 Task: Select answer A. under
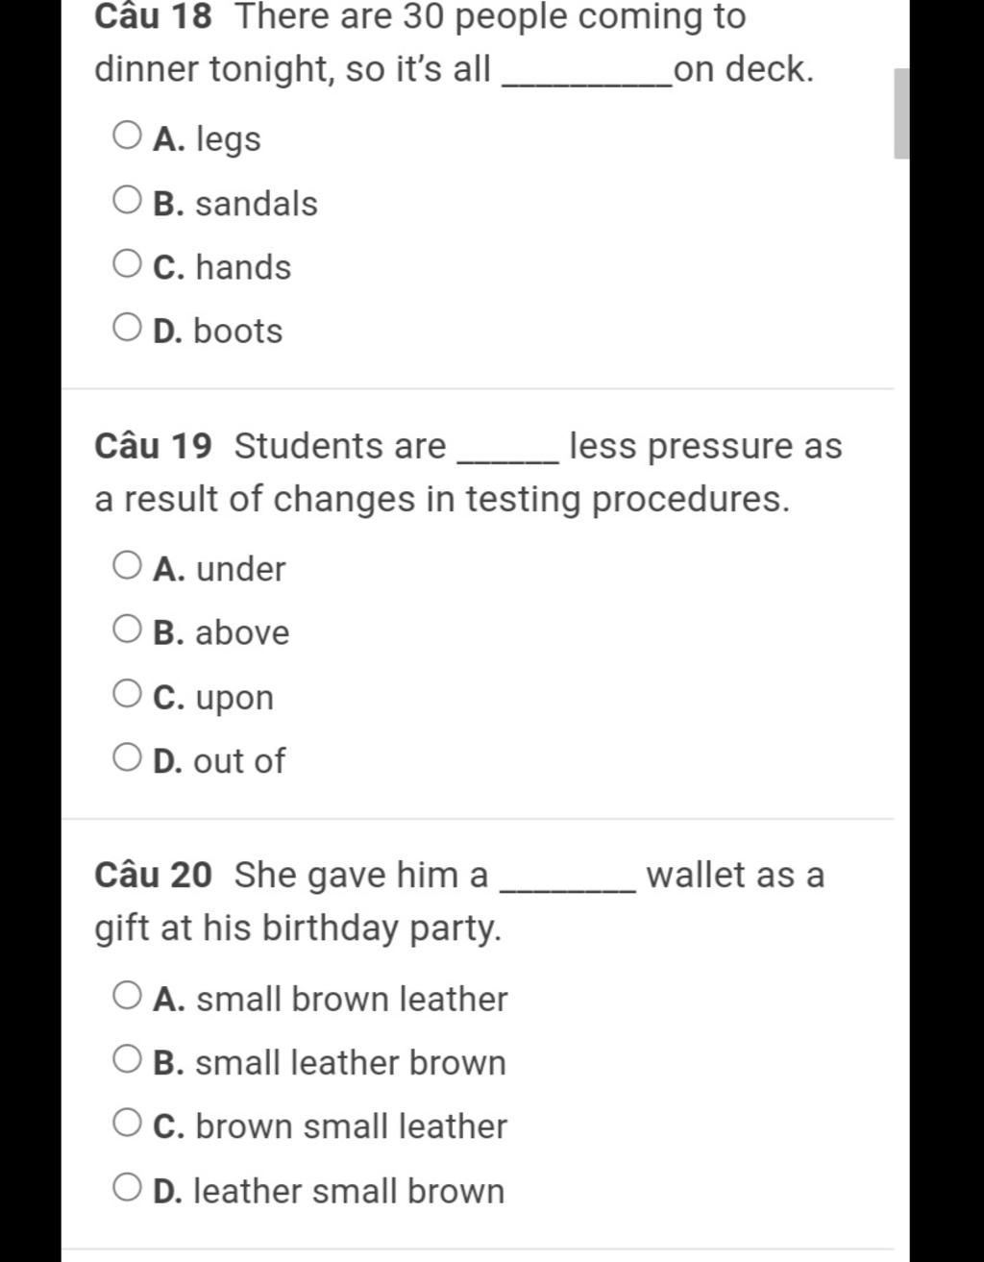coord(127,565)
